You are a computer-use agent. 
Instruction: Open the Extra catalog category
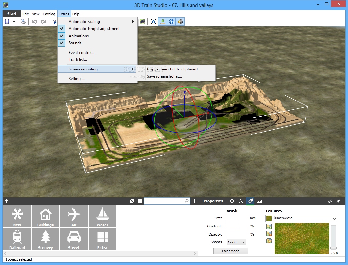(x=102, y=239)
